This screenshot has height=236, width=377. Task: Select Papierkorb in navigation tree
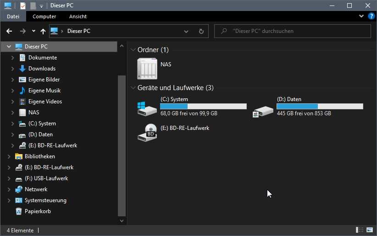click(x=38, y=211)
